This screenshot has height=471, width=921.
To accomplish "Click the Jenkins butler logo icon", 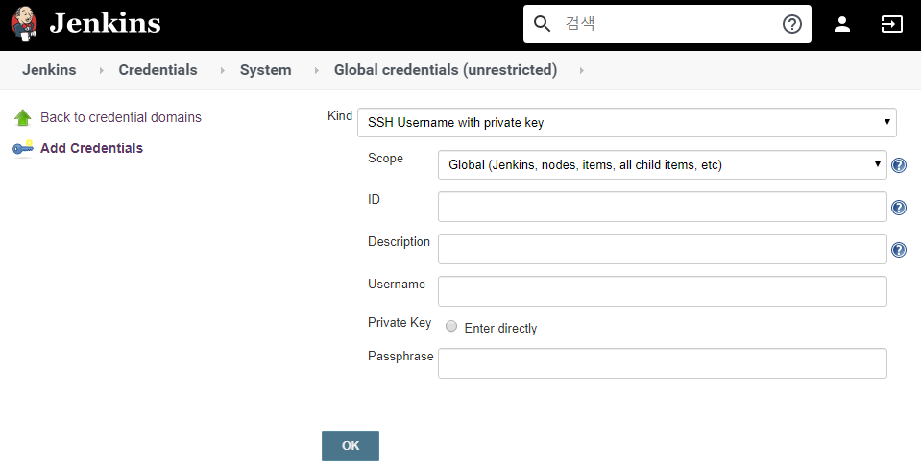I will click(x=24, y=25).
